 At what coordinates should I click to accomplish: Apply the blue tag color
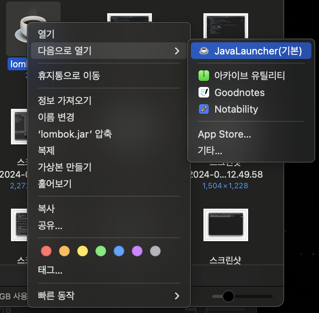point(119,251)
